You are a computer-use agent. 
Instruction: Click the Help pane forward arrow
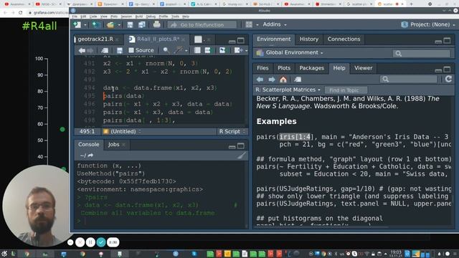tap(272, 80)
